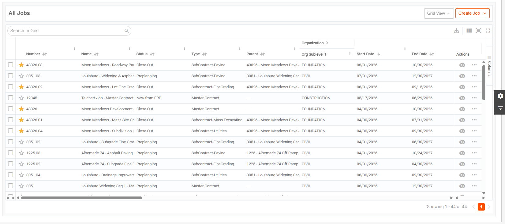Star job 3051.02 as favorite
The height and width of the screenshot is (224, 505).
pos(21,142)
